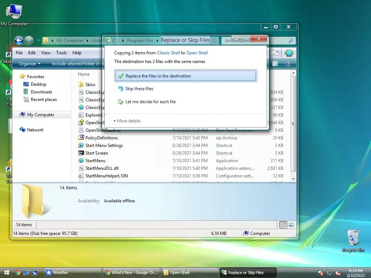The width and height of the screenshot is (371, 278).
Task: Go back with the Explorer back arrow
Action: coord(19,41)
